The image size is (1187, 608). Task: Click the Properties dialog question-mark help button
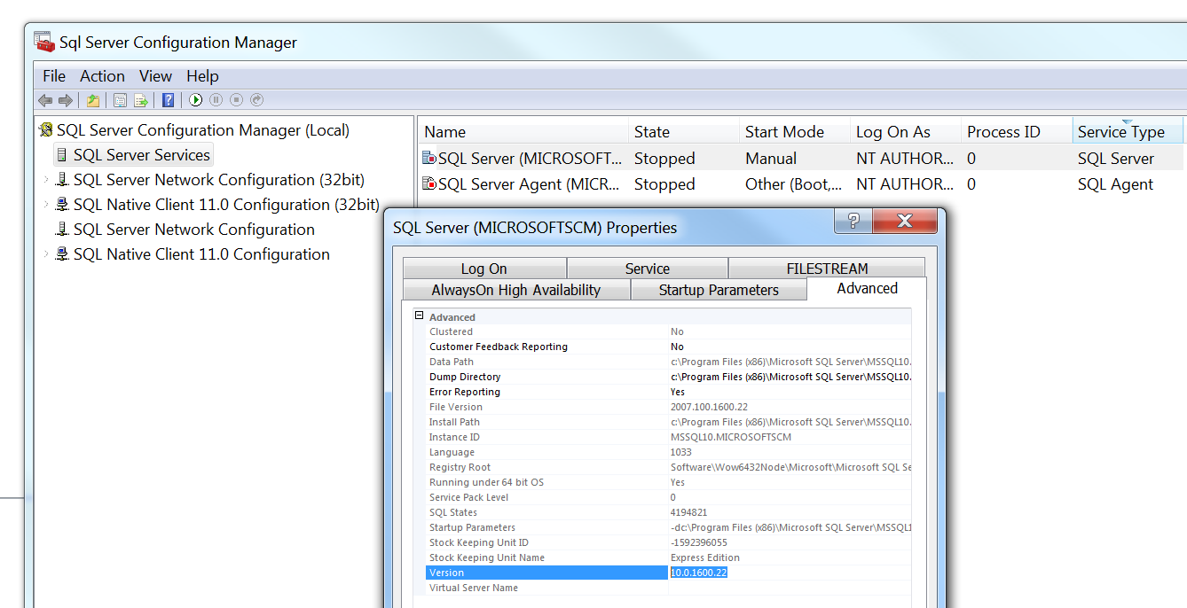pos(853,221)
